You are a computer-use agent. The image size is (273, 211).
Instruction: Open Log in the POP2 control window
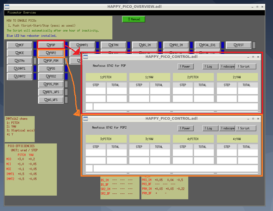coord(210,128)
